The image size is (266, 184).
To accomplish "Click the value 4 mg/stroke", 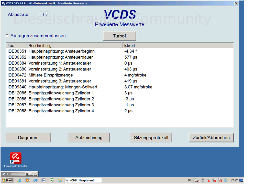I will [135, 75].
